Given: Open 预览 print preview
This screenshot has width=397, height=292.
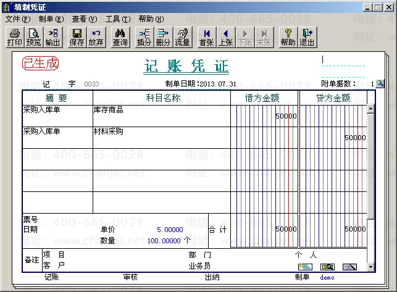Looking at the screenshot, I should tap(34, 37).
